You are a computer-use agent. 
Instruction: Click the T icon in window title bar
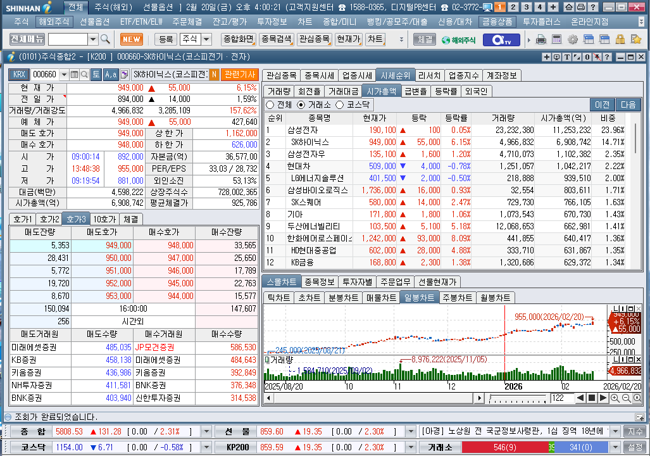coord(566,57)
